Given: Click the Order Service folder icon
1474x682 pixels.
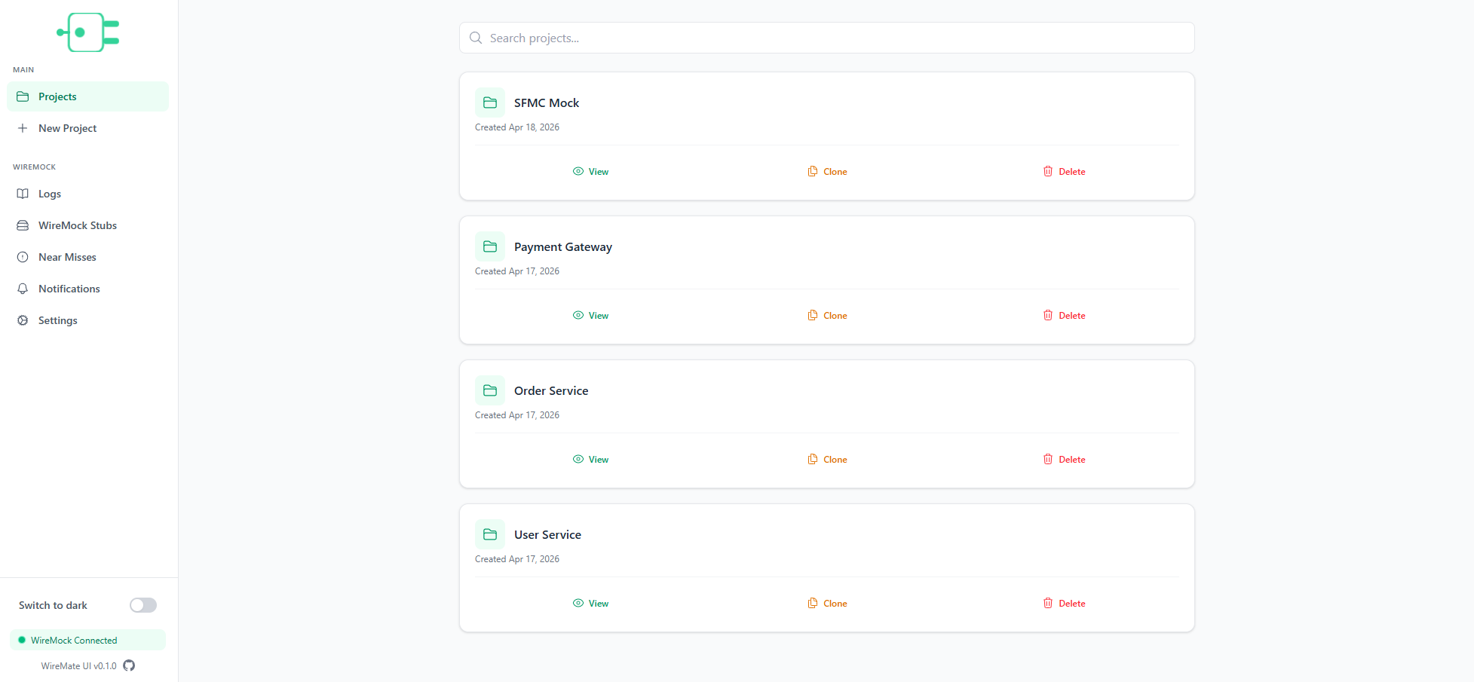Looking at the screenshot, I should 490,390.
